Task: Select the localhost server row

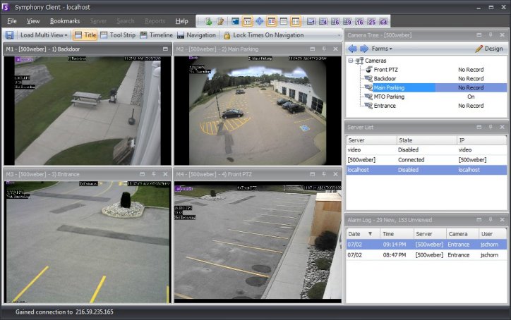Action: tap(426, 170)
